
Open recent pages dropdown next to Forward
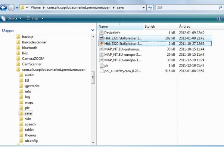17,8
